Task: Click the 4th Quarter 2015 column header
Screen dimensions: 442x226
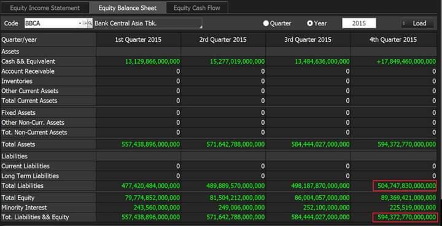Action: pyautogui.click(x=394, y=39)
